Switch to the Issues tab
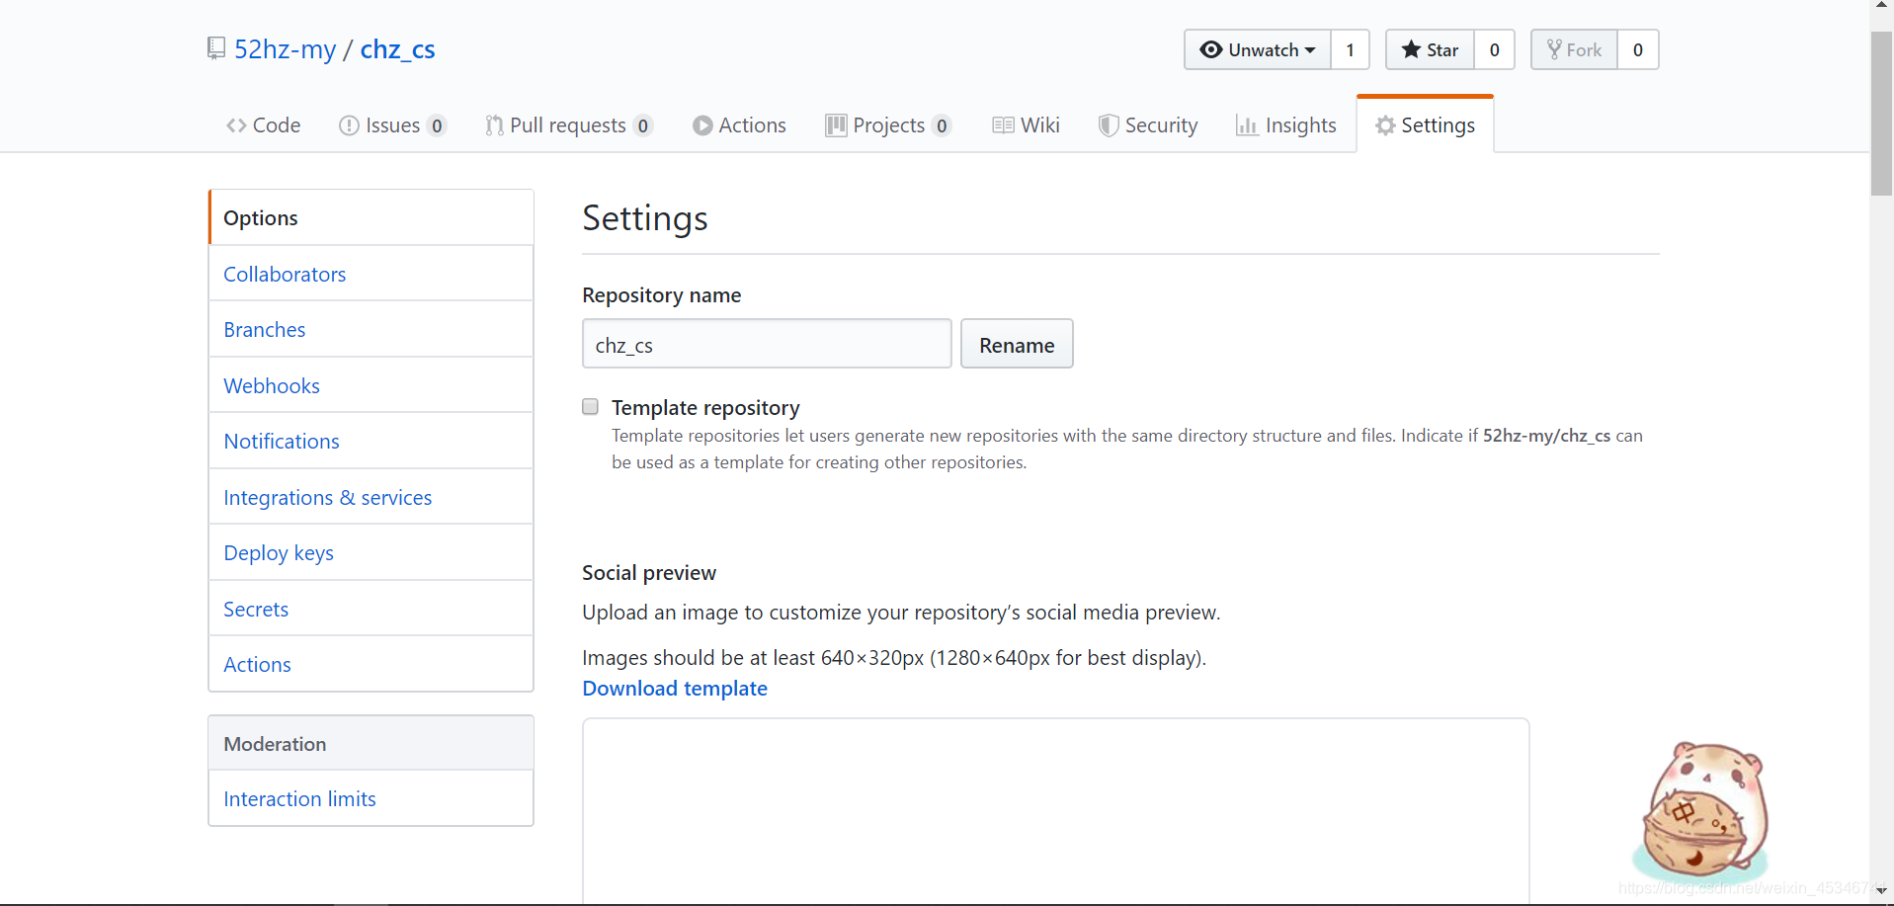 coord(392,125)
